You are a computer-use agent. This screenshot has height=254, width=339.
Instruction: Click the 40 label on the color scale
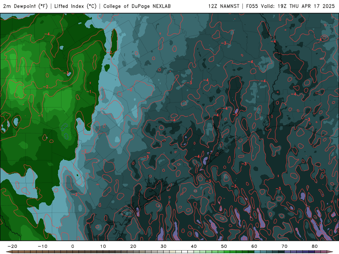coord(194,246)
